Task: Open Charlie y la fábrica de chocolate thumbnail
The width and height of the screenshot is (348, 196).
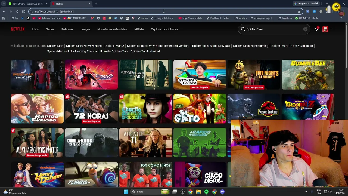Action: click(145, 109)
